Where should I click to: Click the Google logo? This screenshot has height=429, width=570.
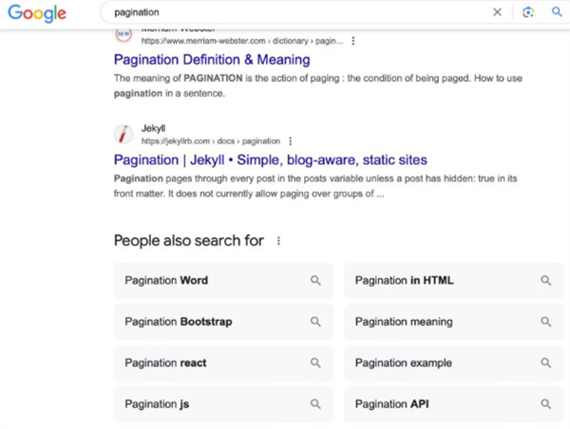[x=37, y=13]
